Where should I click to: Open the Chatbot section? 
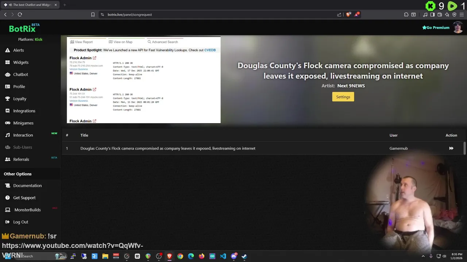pos(20,74)
